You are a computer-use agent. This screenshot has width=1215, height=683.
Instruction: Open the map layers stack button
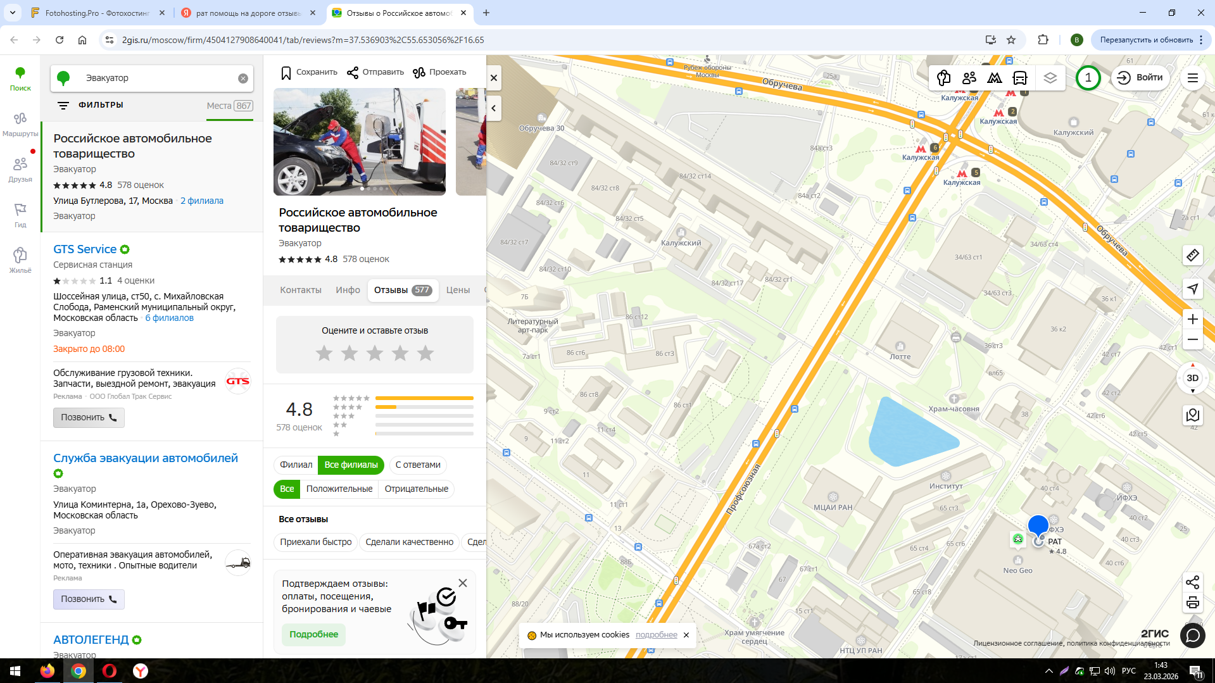point(1050,78)
